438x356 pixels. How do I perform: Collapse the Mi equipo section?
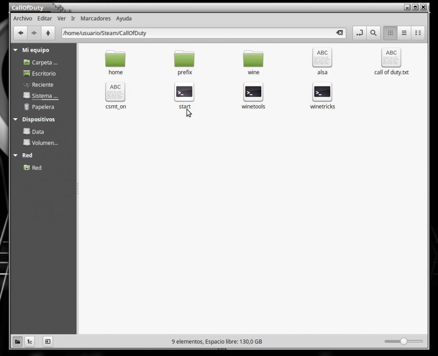[x=15, y=50]
